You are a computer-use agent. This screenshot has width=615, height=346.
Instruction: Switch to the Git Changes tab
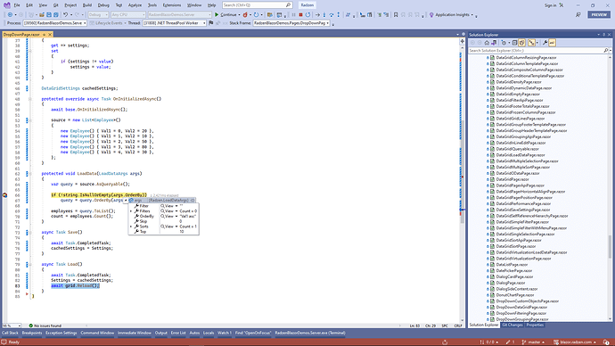(x=512, y=325)
